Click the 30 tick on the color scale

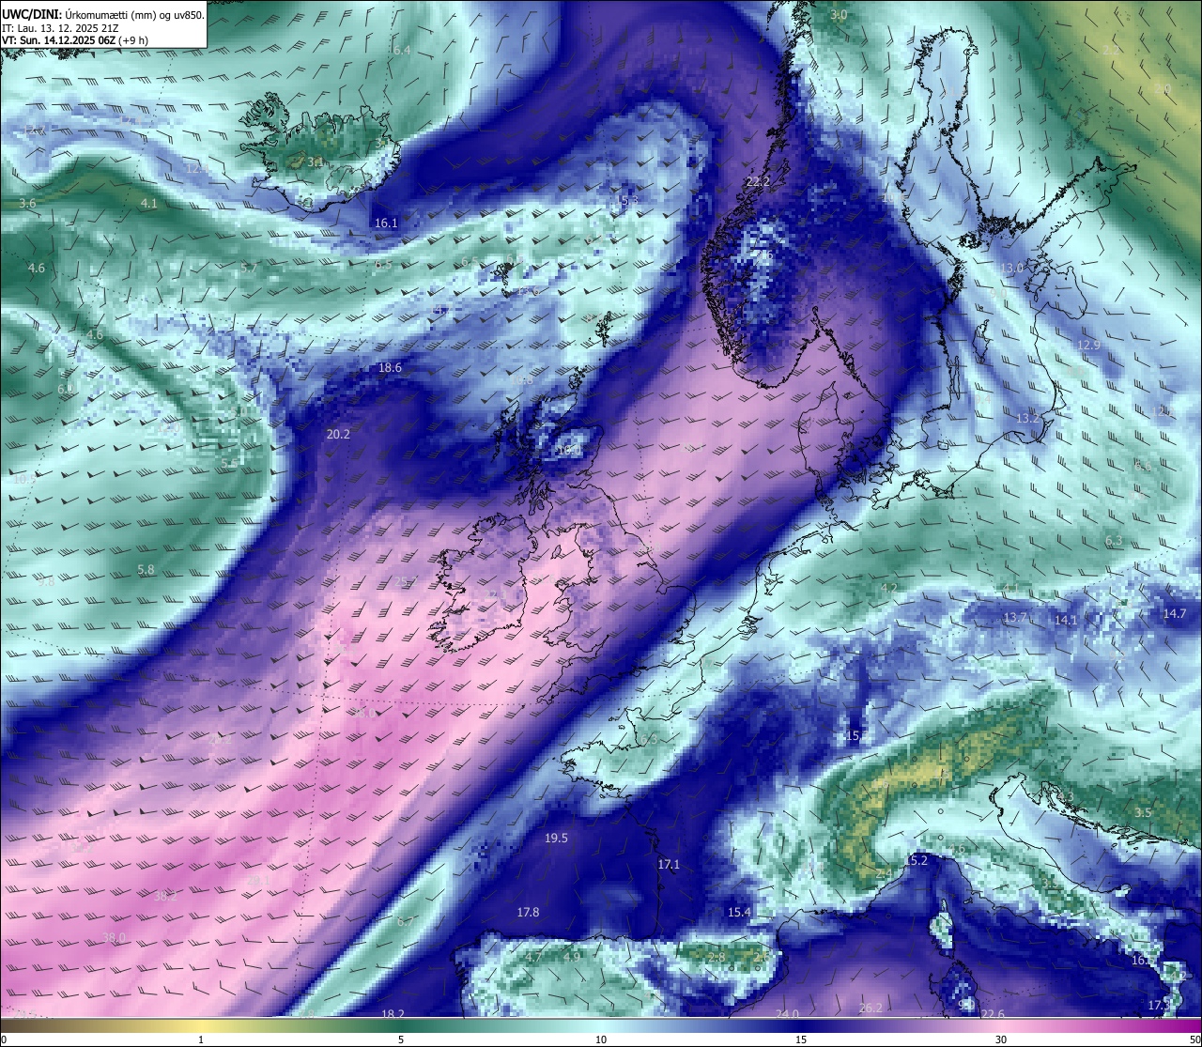(x=1001, y=1039)
